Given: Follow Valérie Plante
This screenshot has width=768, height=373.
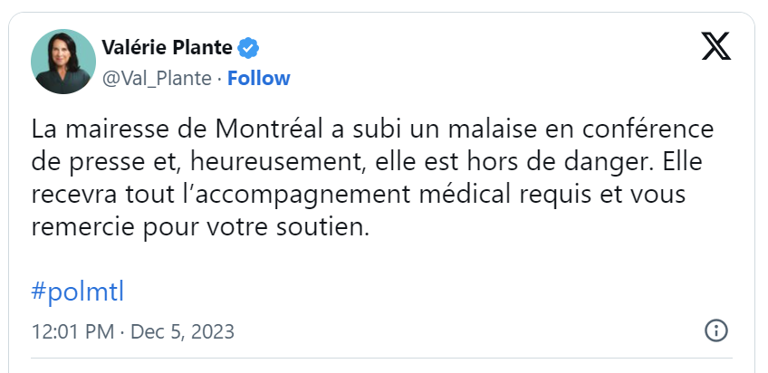Looking at the screenshot, I should pos(259,79).
